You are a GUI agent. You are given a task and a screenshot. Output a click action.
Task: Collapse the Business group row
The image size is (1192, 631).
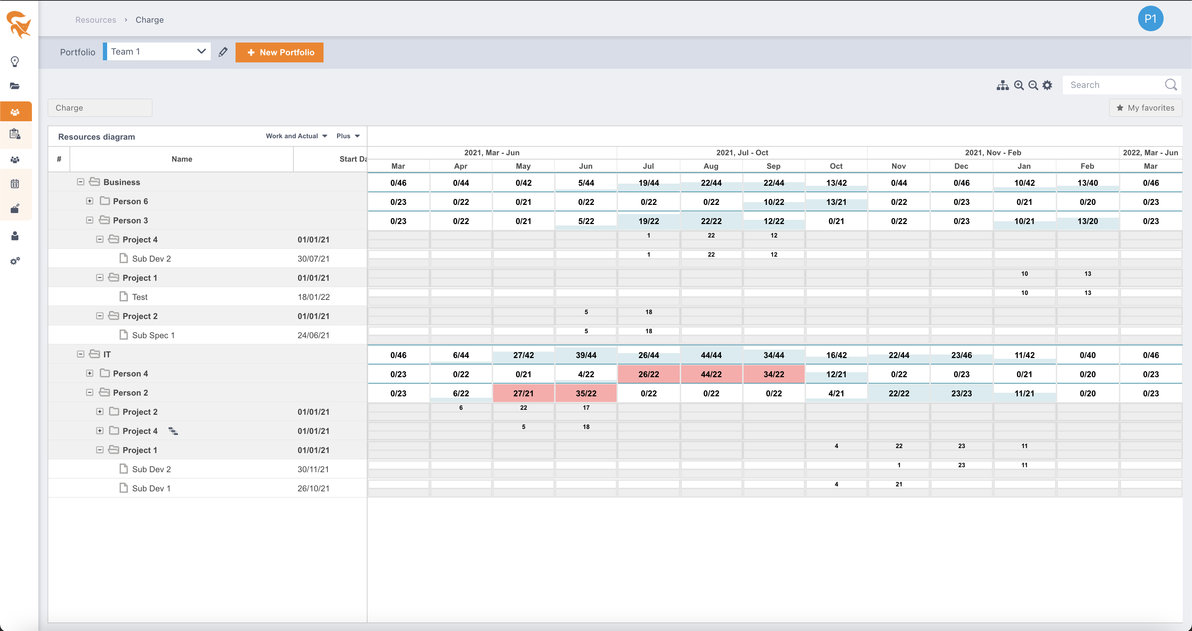click(81, 182)
